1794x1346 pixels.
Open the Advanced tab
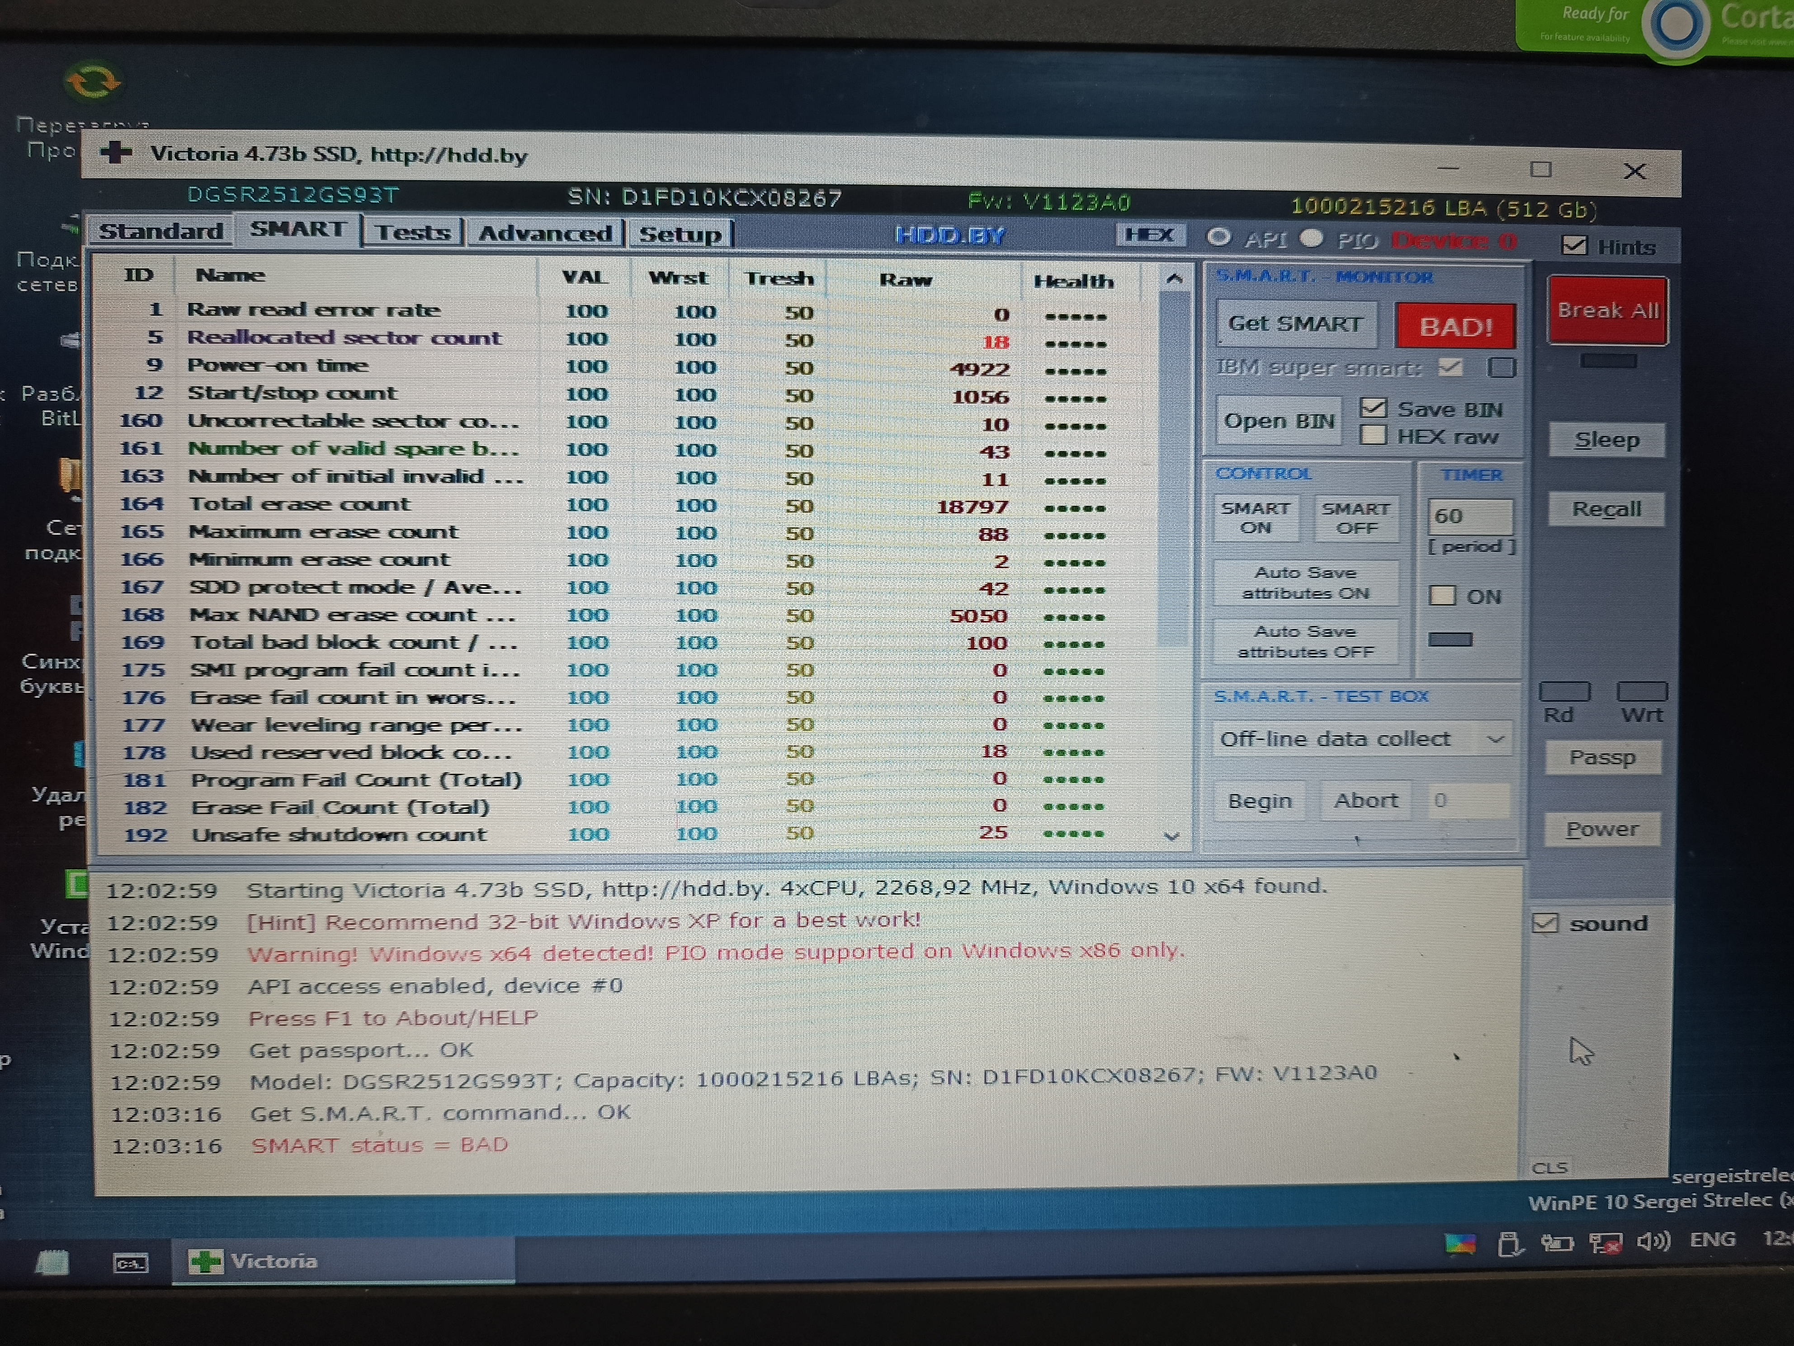545,234
